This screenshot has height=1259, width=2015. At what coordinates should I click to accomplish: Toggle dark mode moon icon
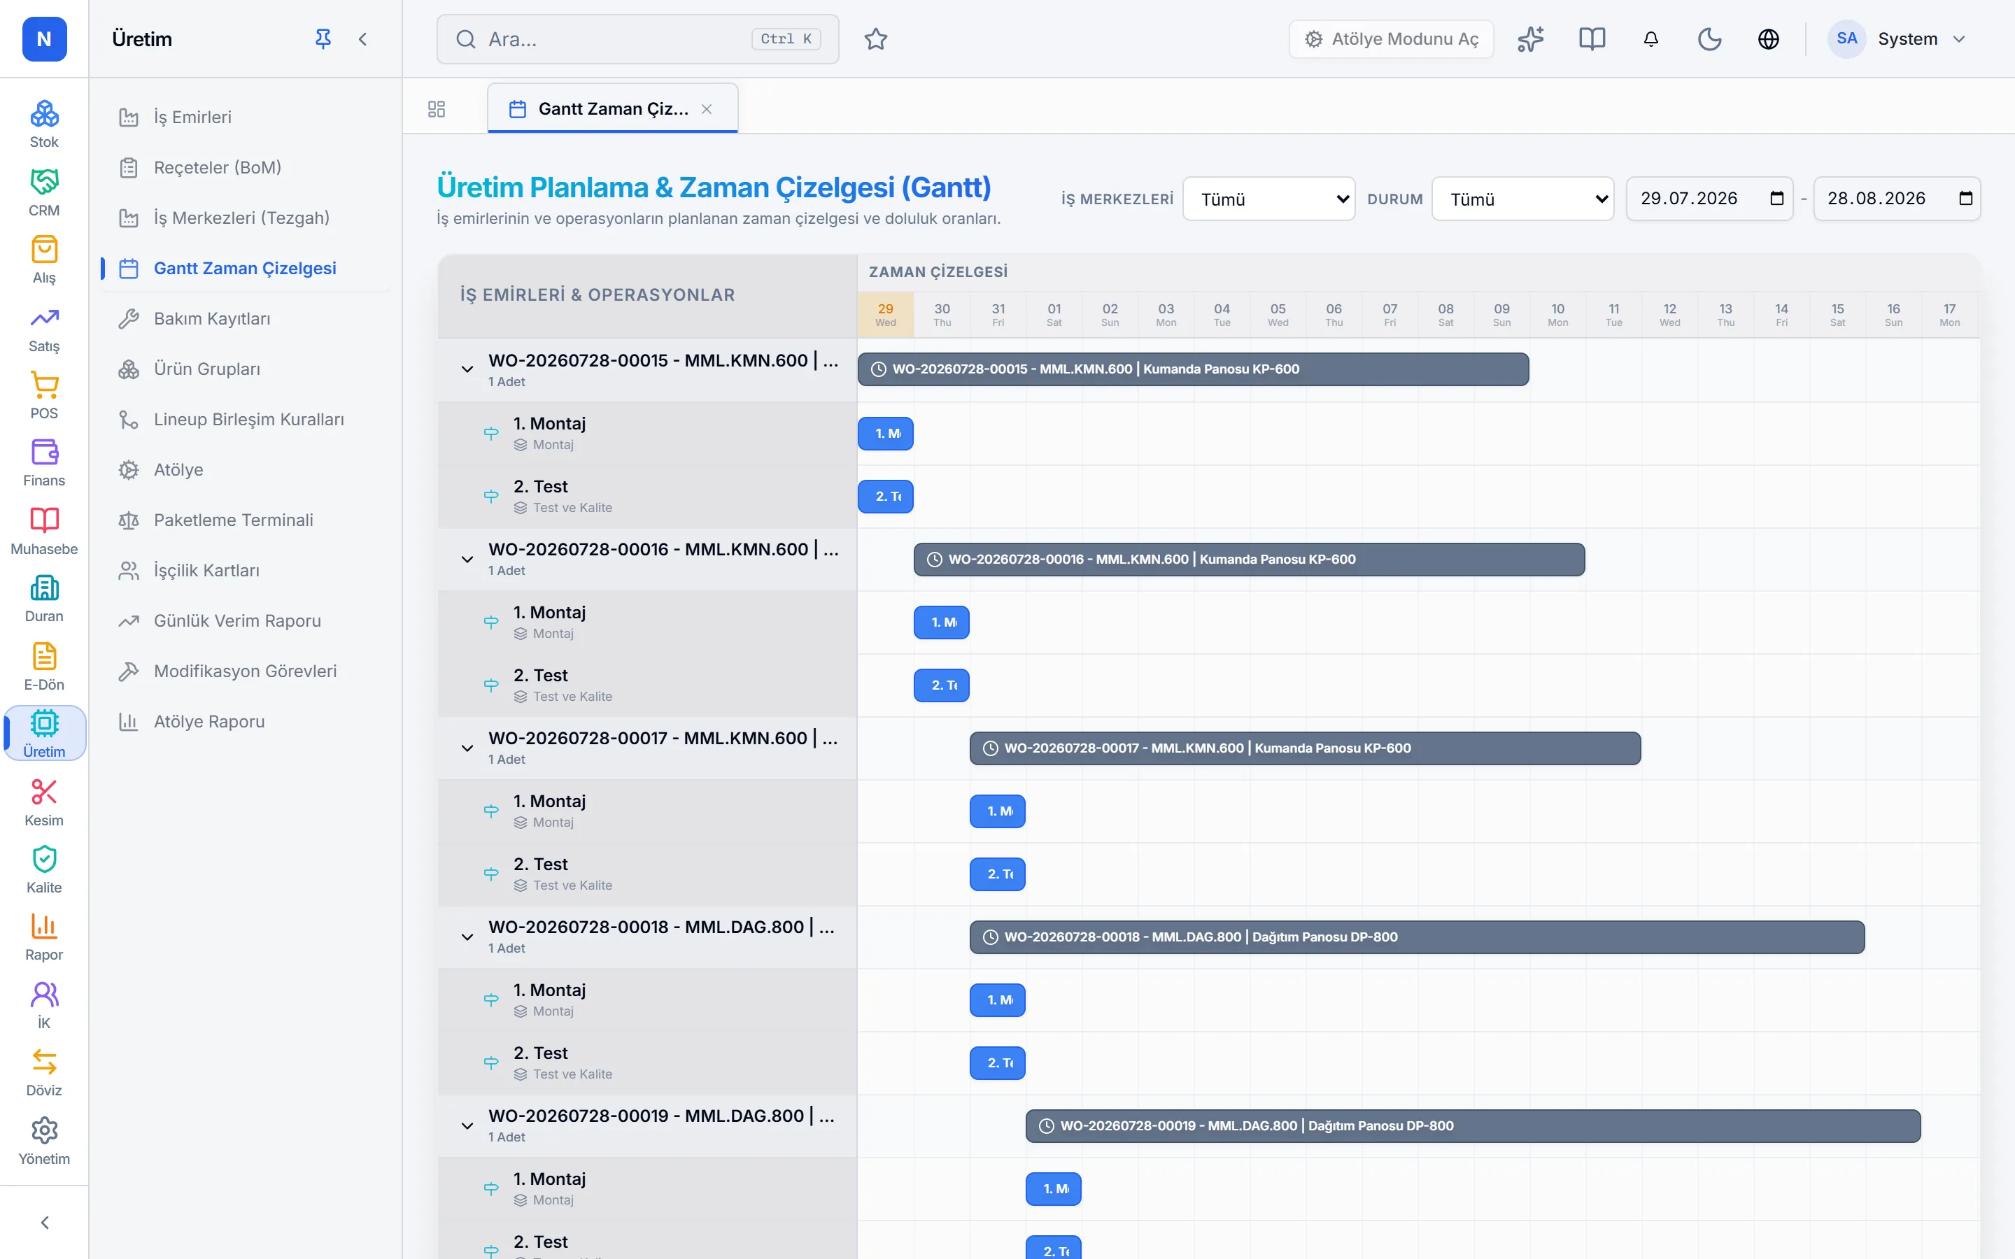coord(1709,39)
